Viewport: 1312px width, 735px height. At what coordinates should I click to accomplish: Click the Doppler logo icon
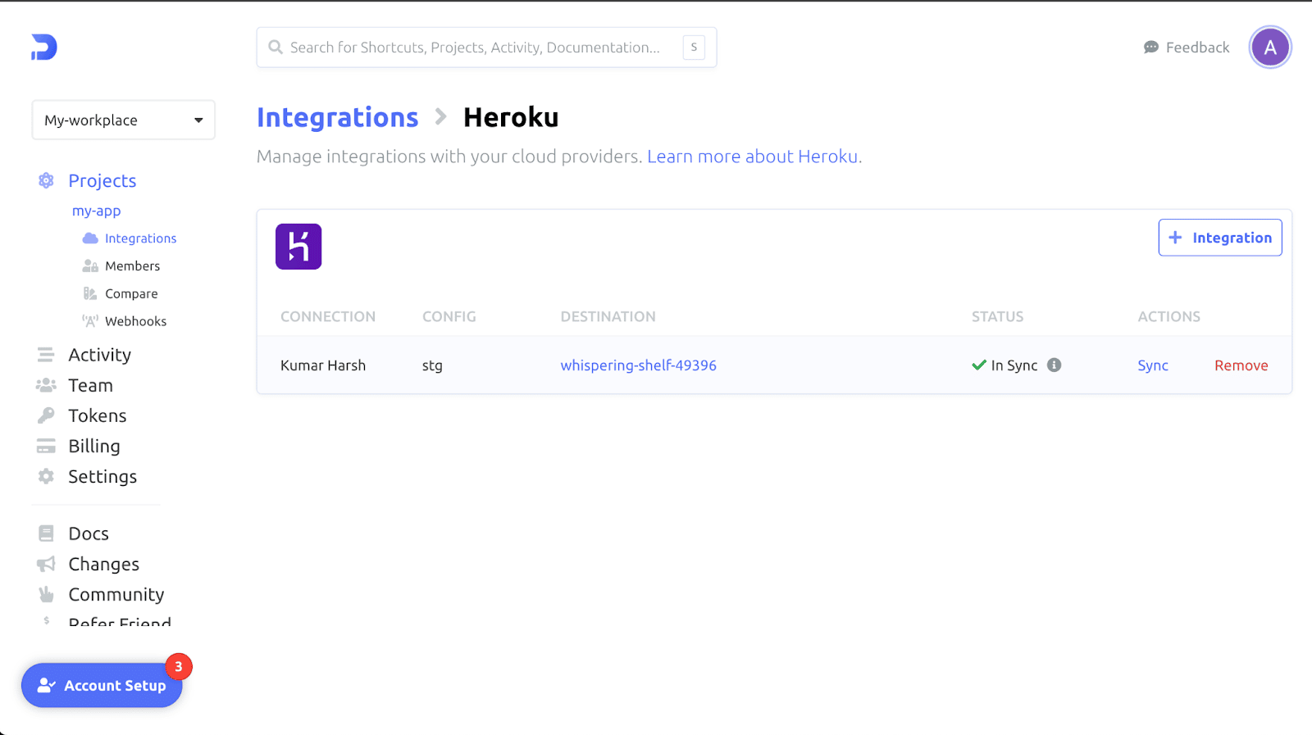(44, 48)
